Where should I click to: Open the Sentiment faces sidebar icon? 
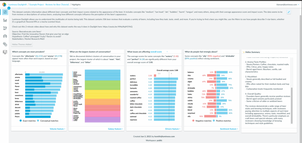[x=5, y=44]
